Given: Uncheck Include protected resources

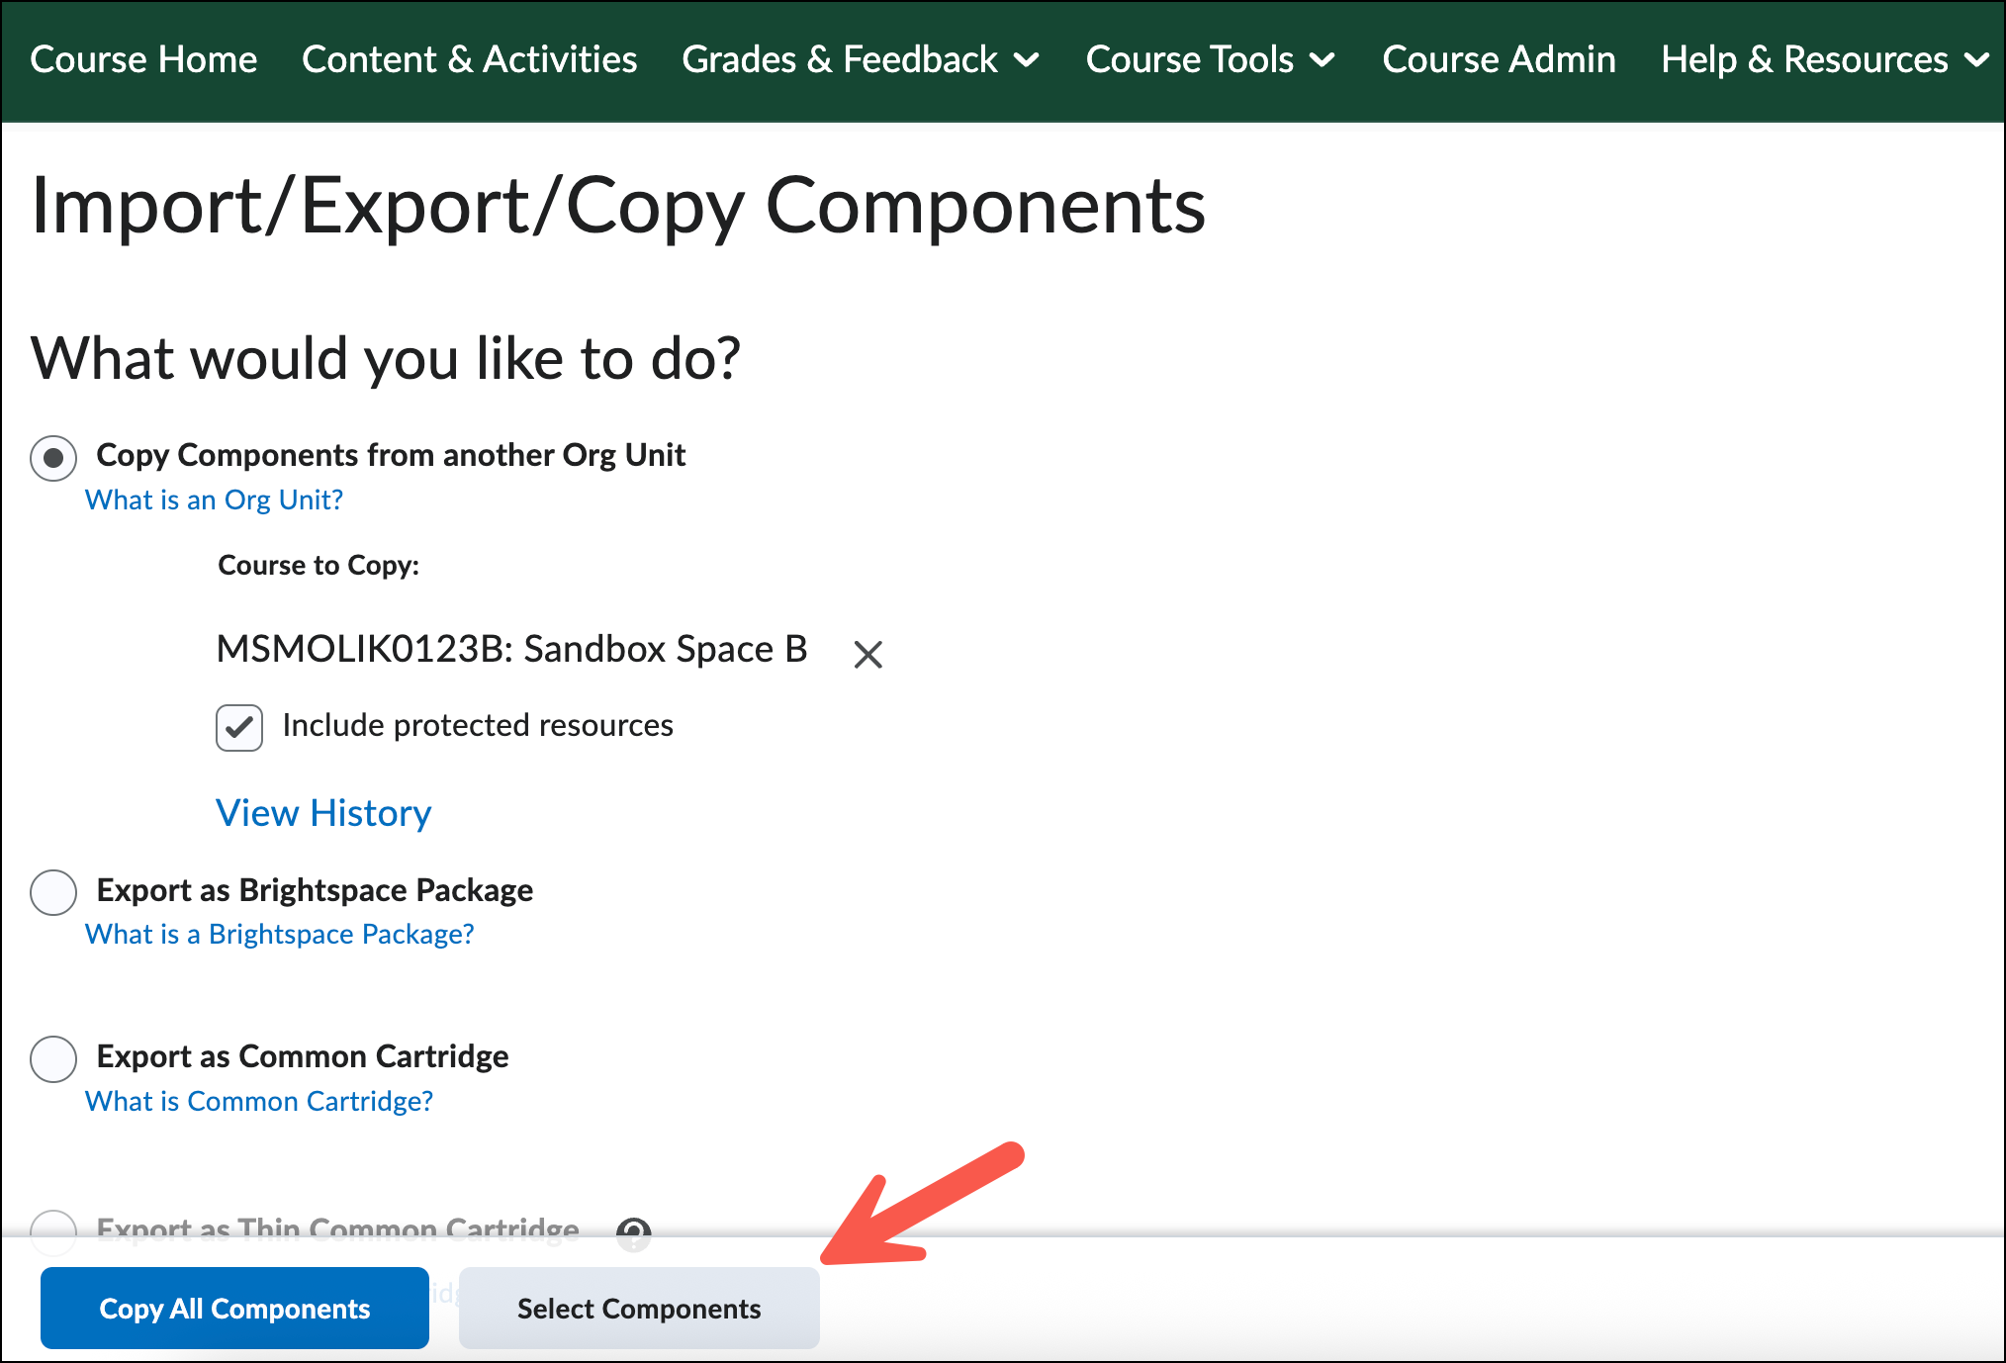Looking at the screenshot, I should pyautogui.click(x=239, y=728).
